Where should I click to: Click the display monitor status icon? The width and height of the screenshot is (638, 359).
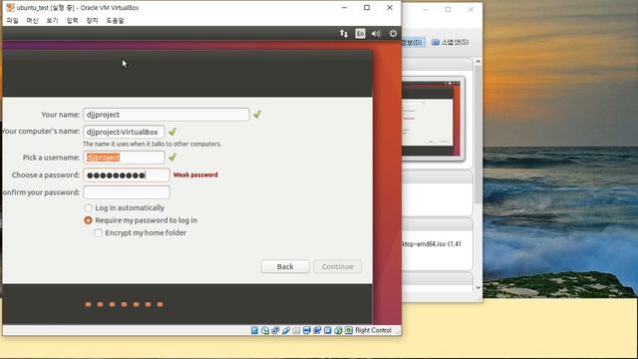coord(307,330)
